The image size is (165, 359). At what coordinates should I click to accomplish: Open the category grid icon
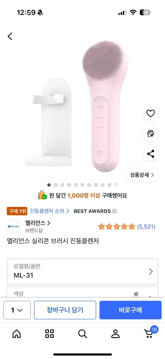[49, 334]
